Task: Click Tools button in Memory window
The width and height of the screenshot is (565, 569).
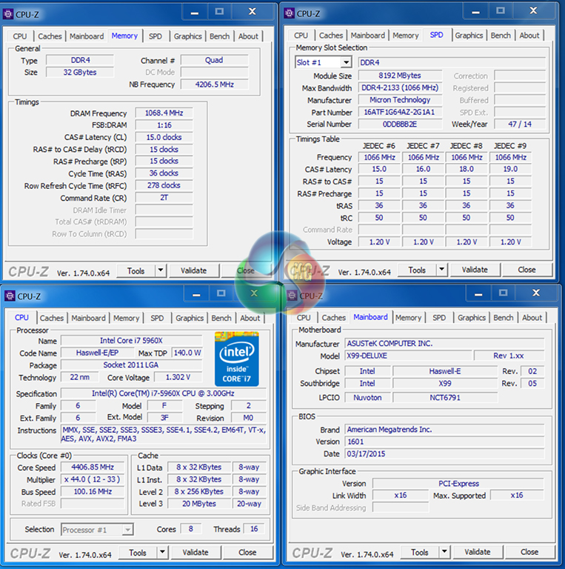Action: (x=136, y=270)
